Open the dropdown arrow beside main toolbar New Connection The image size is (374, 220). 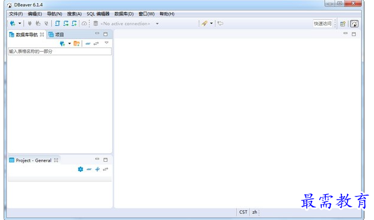click(x=20, y=23)
